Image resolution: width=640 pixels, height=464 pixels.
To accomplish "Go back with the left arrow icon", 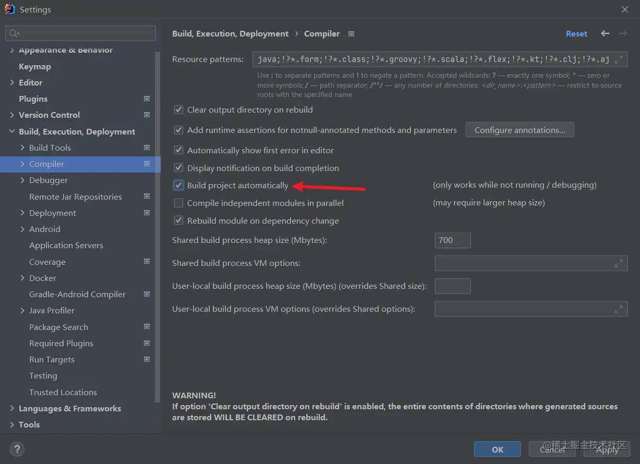I will tap(605, 33).
